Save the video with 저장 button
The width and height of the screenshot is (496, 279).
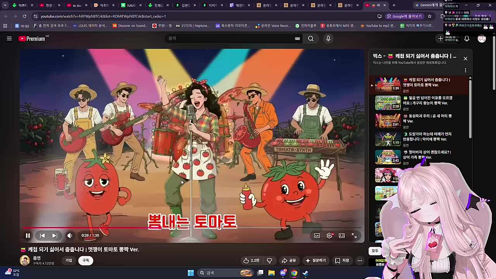tap(342, 260)
